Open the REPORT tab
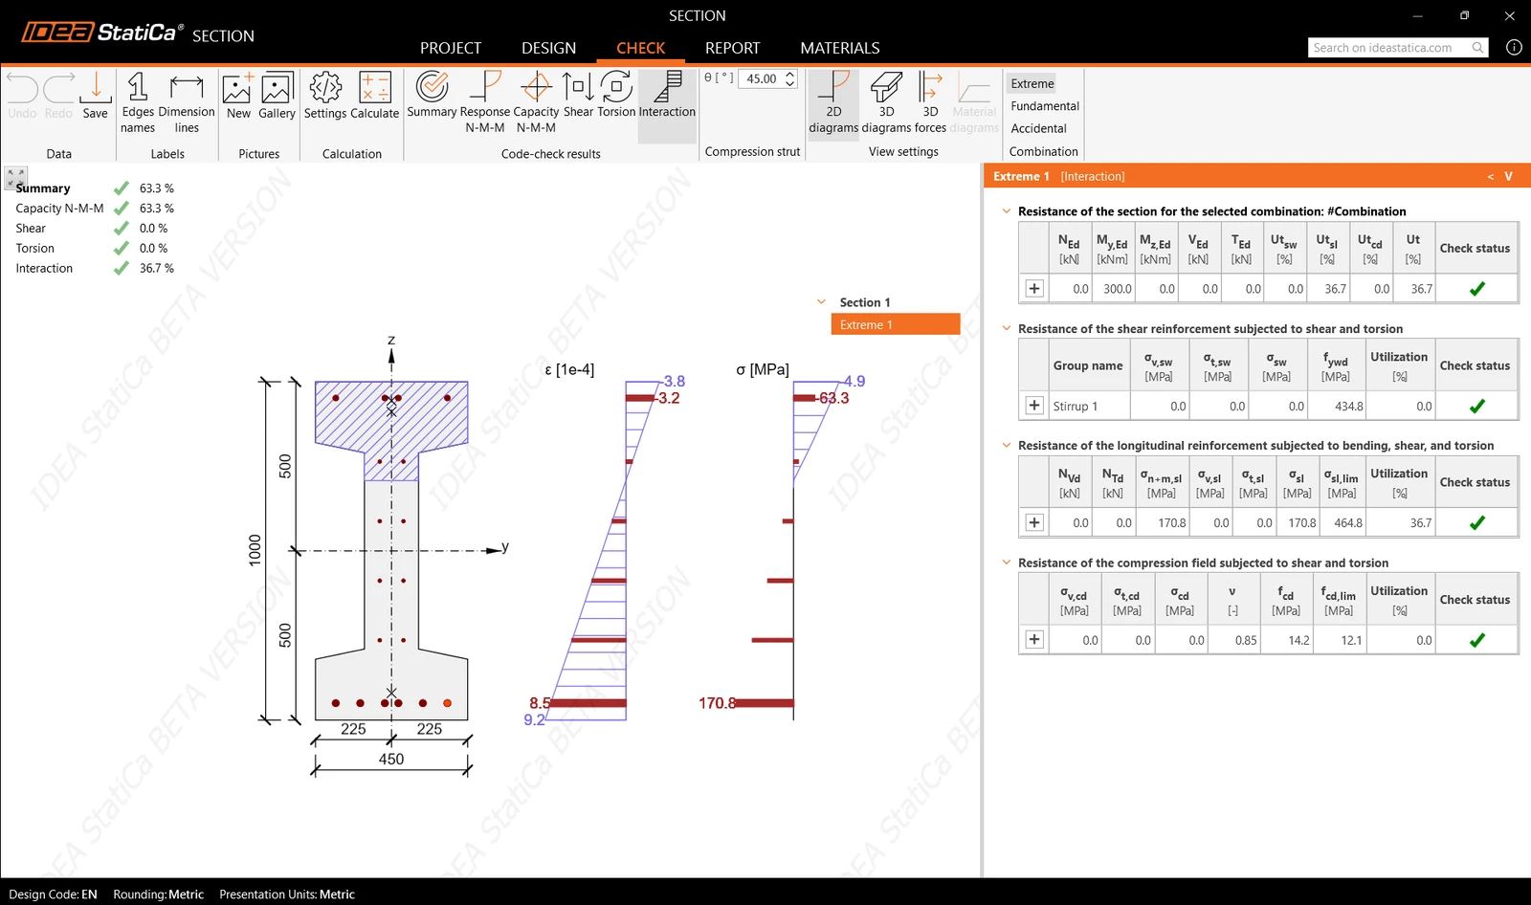 (x=732, y=48)
